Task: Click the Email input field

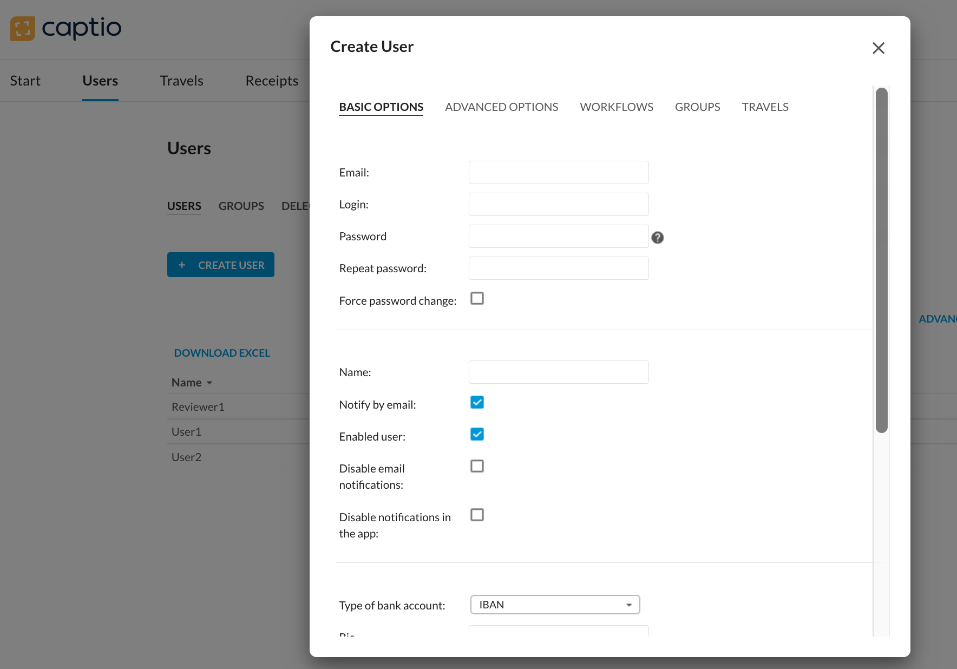Action: (558, 173)
